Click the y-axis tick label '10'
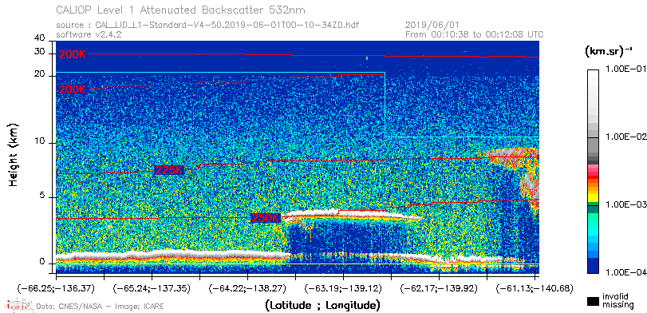Image resolution: width=647 pixels, height=313 pixels. tap(39, 141)
